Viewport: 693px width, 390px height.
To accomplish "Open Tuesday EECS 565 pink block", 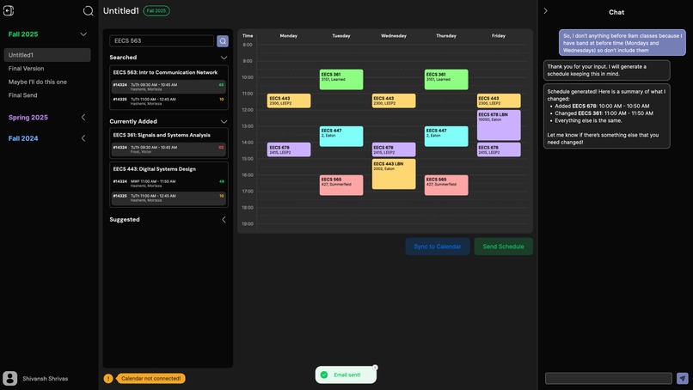I will [x=341, y=185].
